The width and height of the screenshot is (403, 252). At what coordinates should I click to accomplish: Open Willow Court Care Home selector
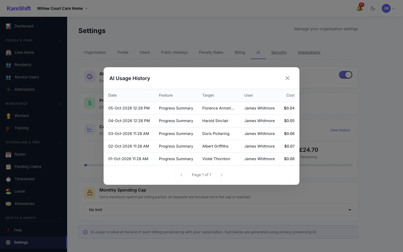point(62,8)
